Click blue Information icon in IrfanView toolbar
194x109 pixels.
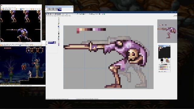point(21,9)
